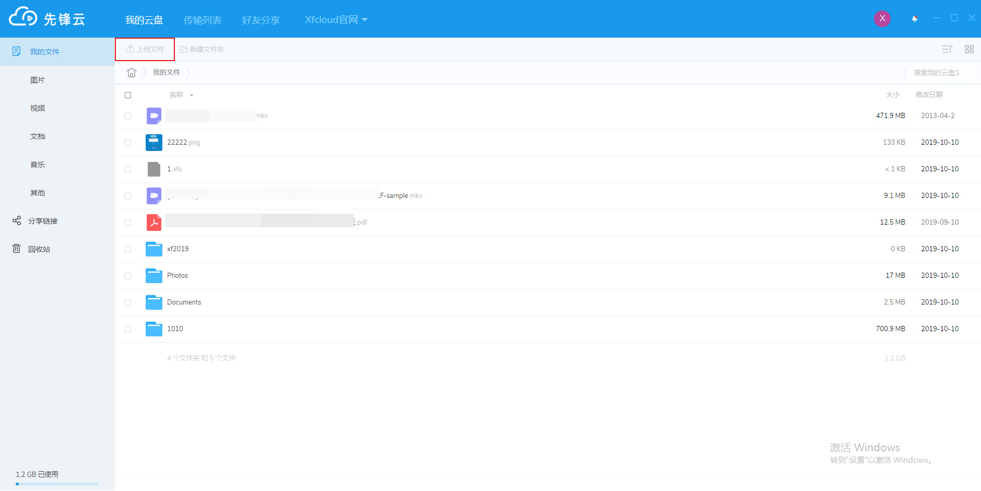Click the name column sort arrow
The height and width of the screenshot is (491, 981).
click(x=192, y=96)
